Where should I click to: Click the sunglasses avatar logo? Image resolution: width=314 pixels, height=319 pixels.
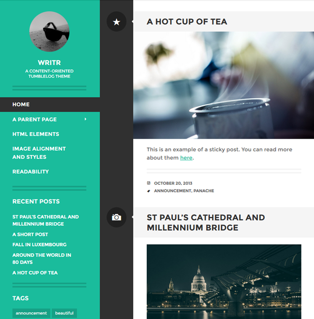(x=49, y=31)
